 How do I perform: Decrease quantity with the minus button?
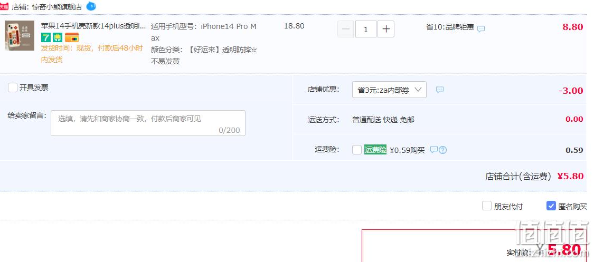pos(345,29)
